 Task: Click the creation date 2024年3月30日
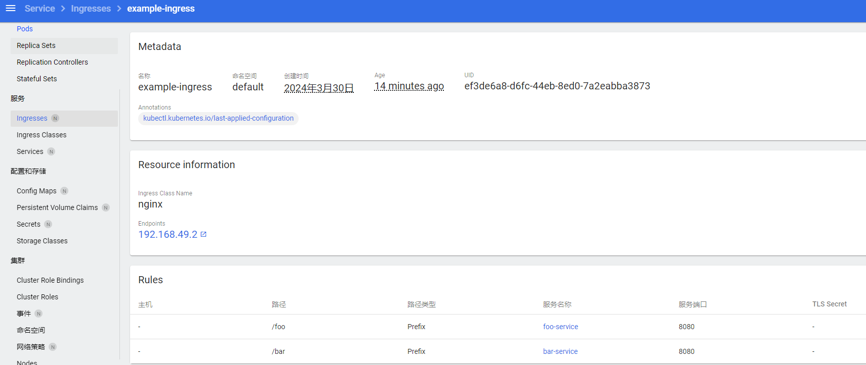(x=319, y=87)
